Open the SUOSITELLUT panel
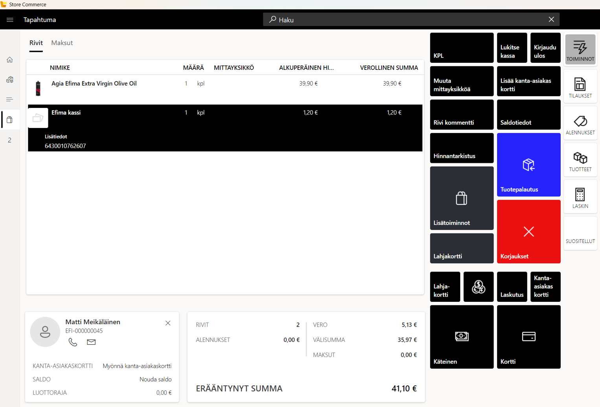The image size is (600, 407). [x=580, y=234]
